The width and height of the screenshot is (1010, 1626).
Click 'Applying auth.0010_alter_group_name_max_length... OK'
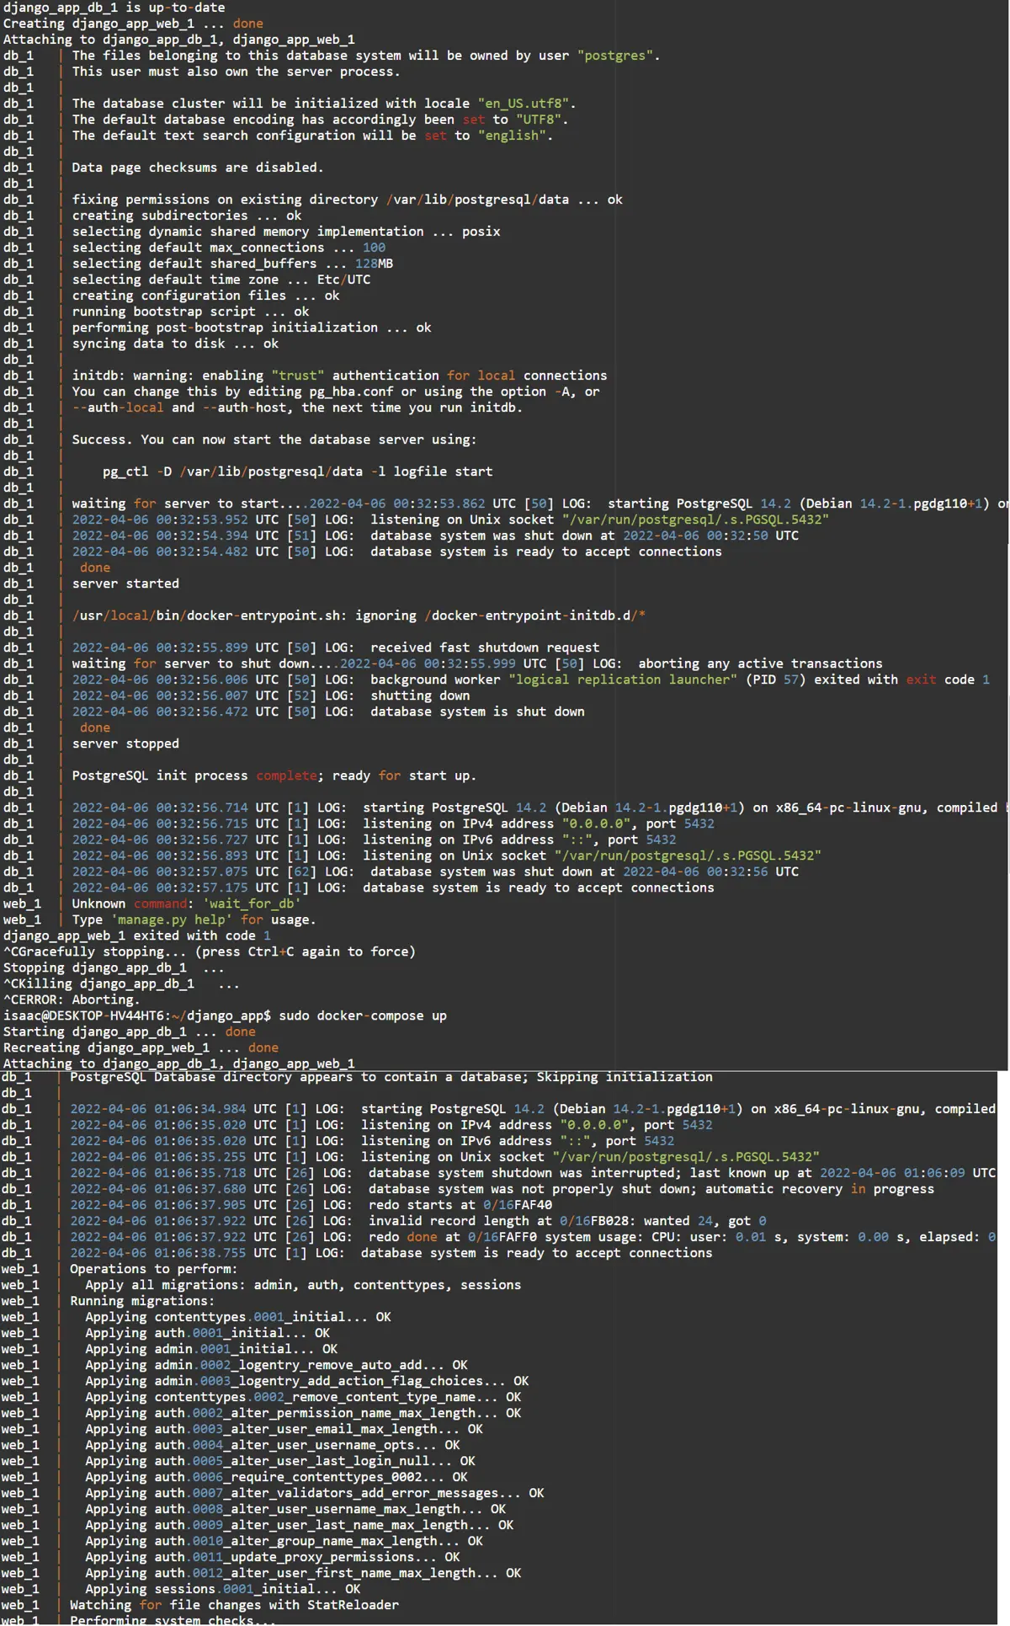pos(284,1541)
